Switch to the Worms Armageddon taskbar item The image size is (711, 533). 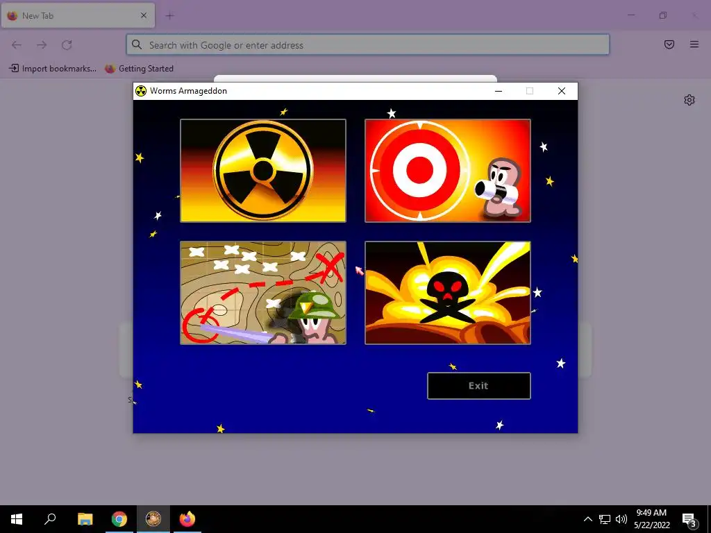pos(153,519)
